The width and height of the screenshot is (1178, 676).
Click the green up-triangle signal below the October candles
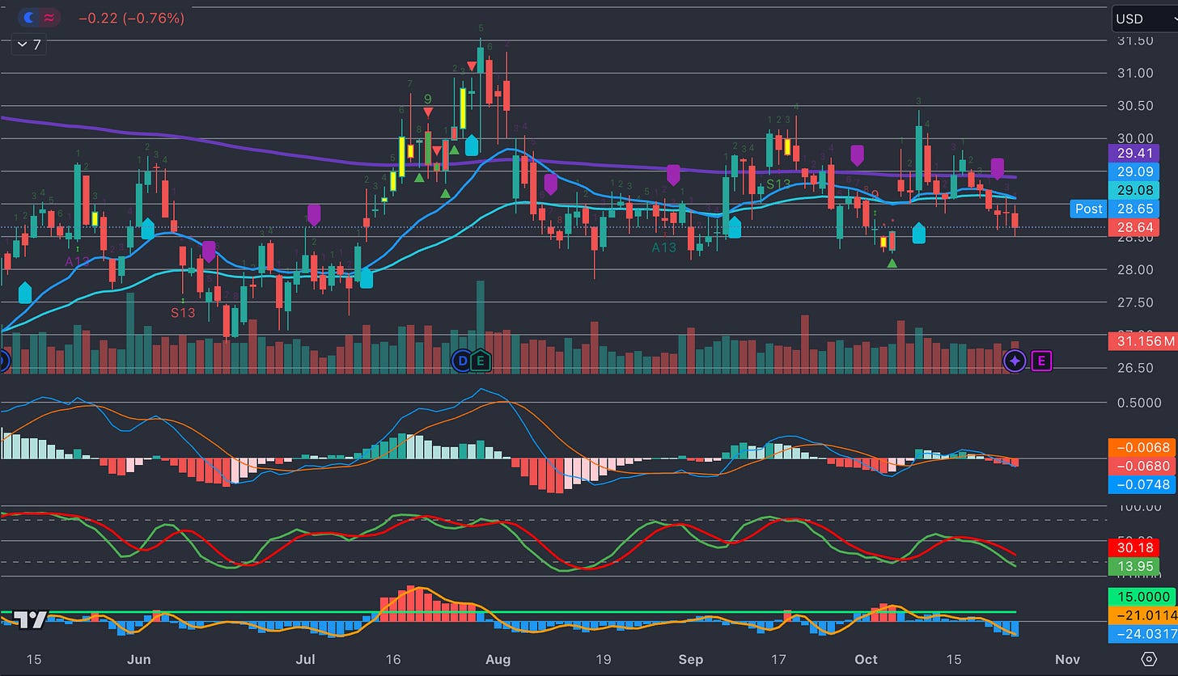coord(893,262)
